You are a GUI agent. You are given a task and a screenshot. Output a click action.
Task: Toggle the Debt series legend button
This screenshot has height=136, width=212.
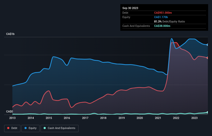pos(12,128)
